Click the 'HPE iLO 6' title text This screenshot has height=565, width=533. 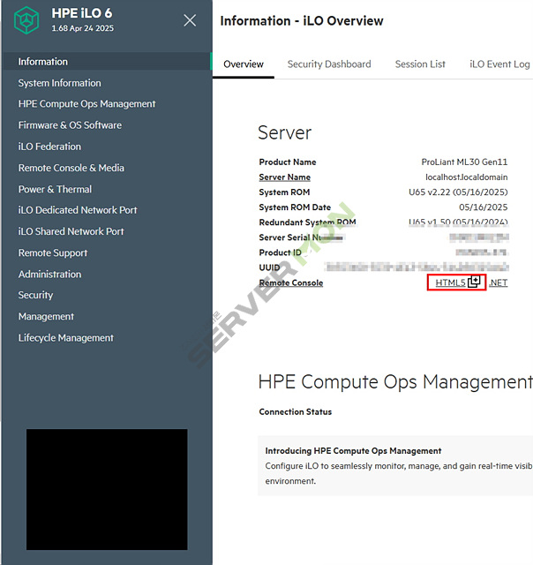pyautogui.click(x=82, y=13)
